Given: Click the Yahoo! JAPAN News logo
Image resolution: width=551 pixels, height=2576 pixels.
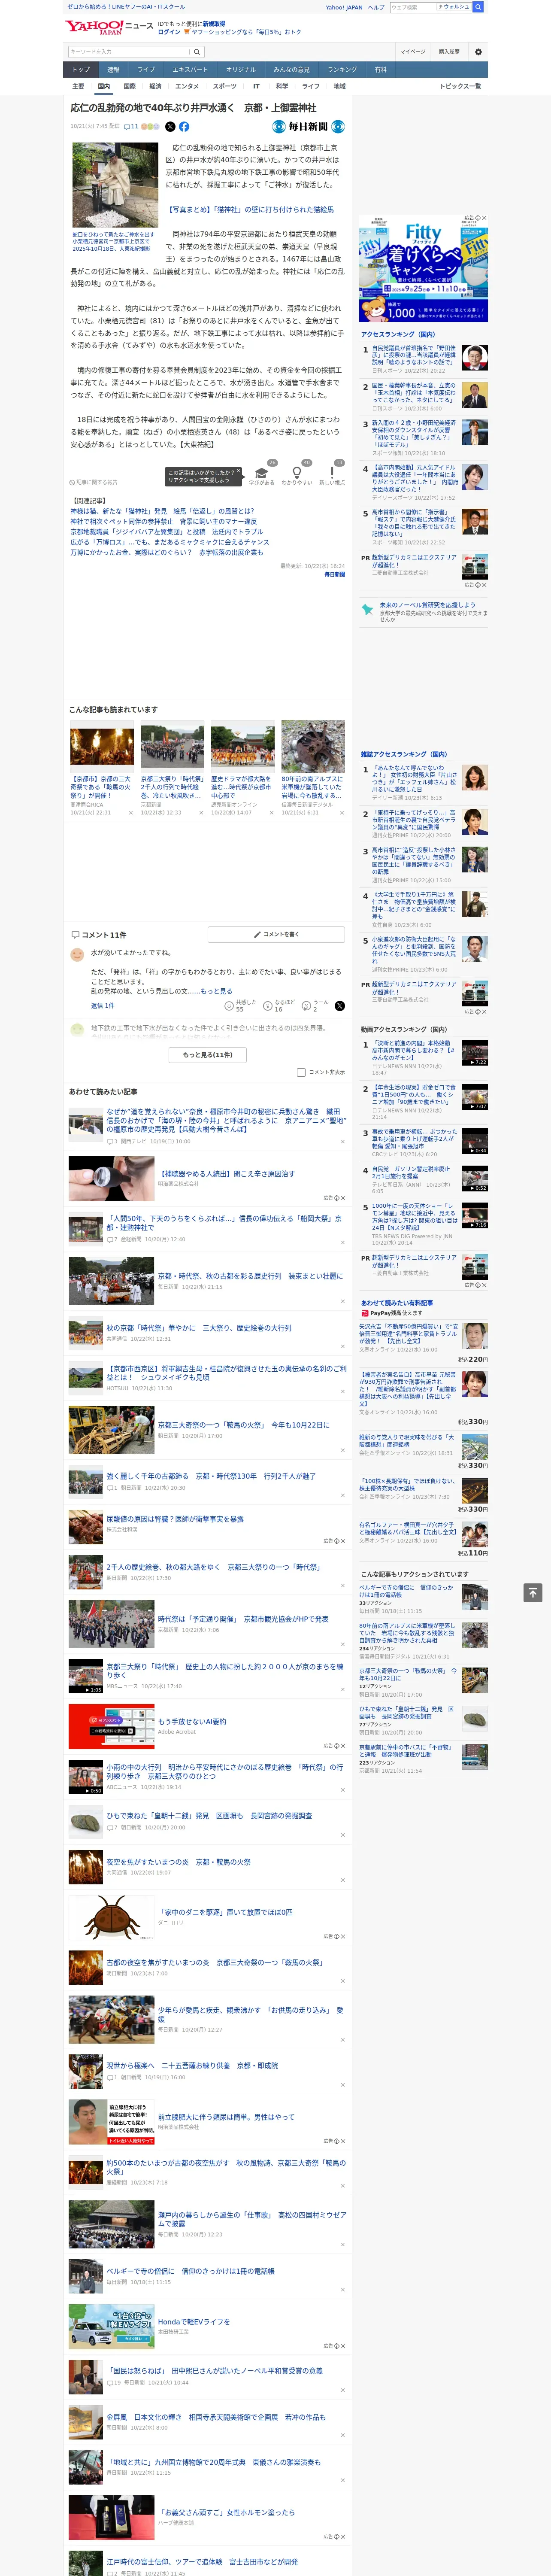Looking at the screenshot, I should pyautogui.click(x=109, y=27).
